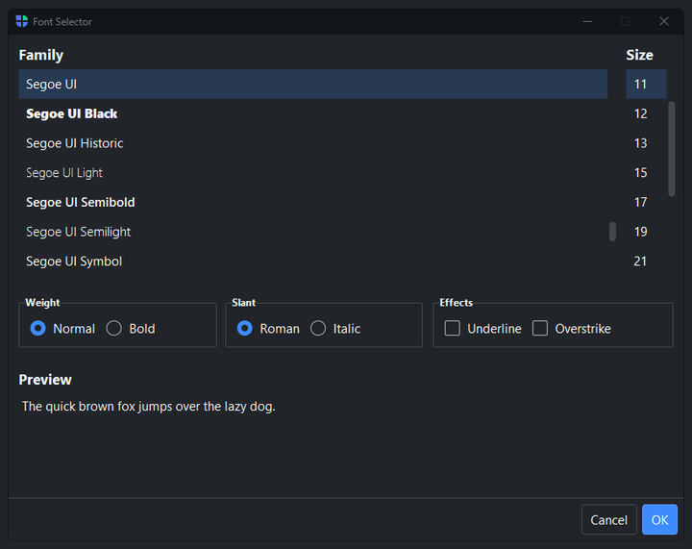Screen dimensions: 692x549
Task: Pick Segoe UI Historic font
Action: 313,143
